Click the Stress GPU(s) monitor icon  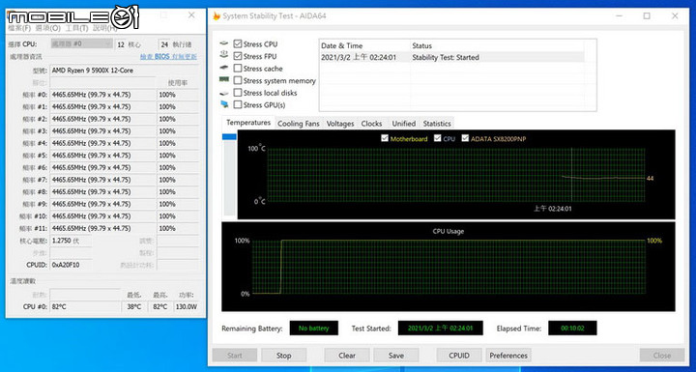pyautogui.click(x=224, y=104)
